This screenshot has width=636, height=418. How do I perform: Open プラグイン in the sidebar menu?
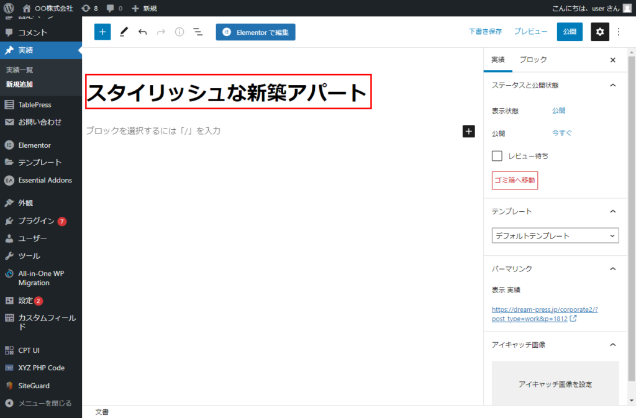pos(36,221)
